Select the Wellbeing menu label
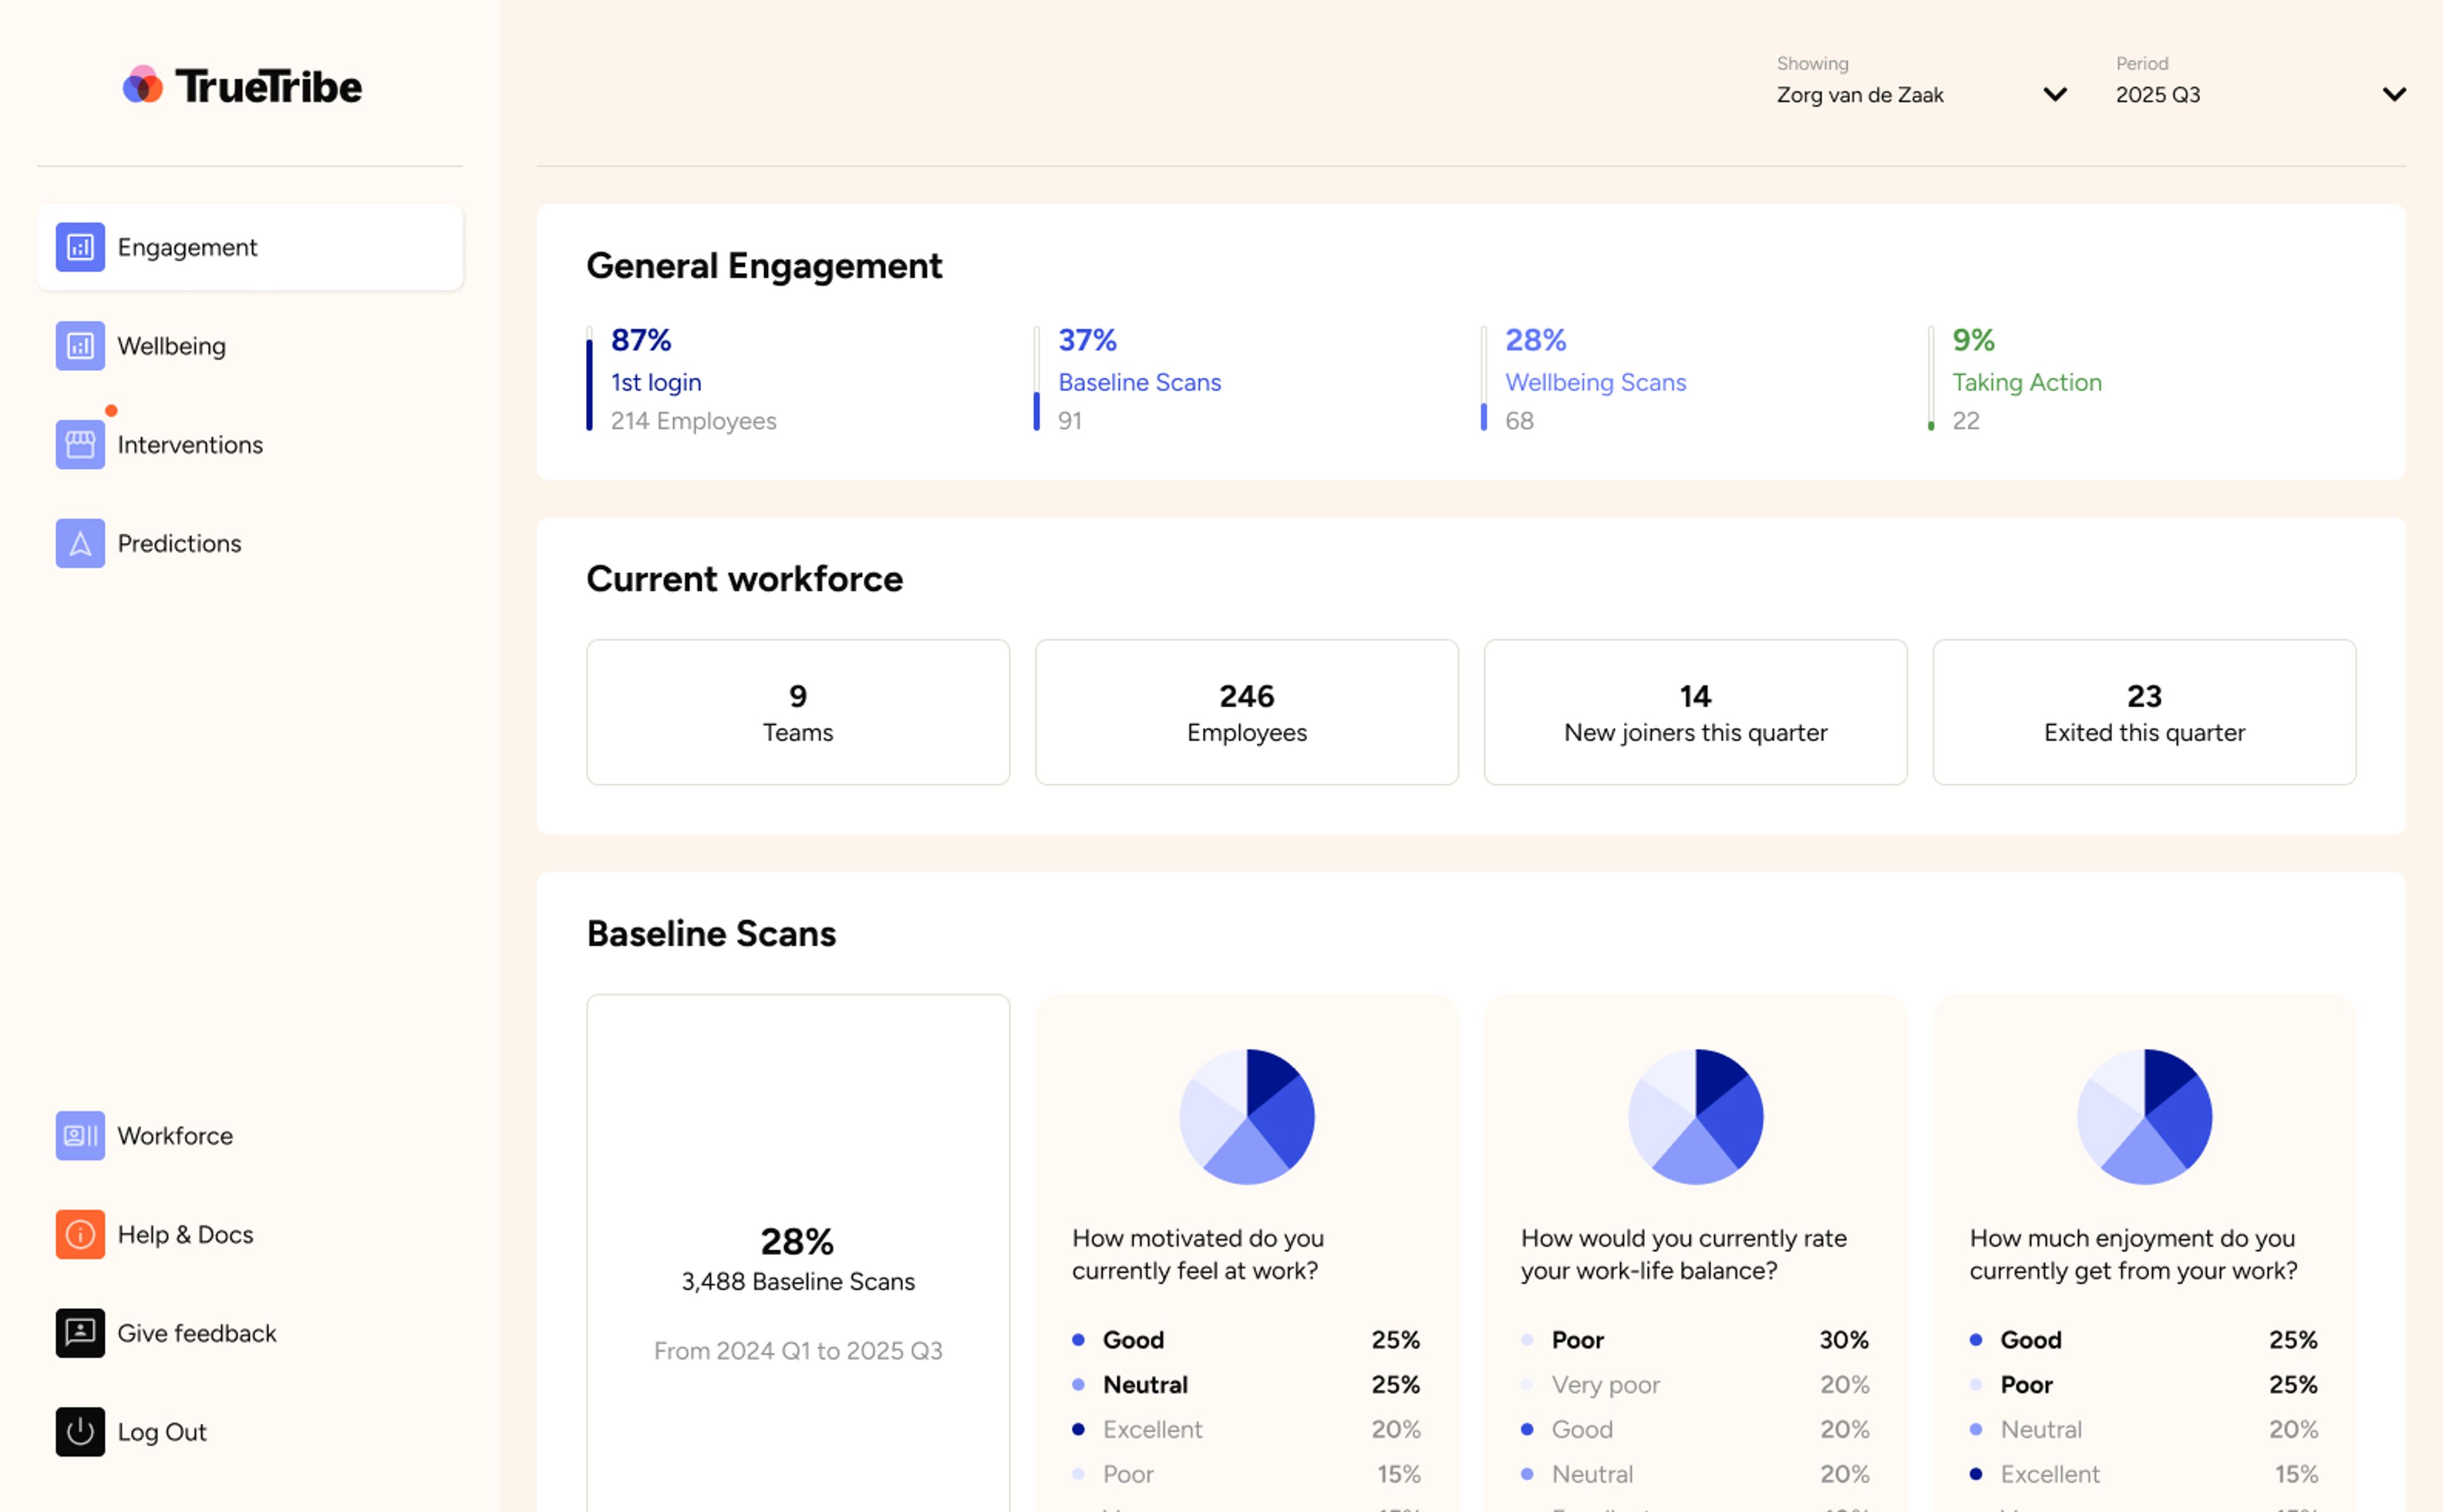This screenshot has width=2443, height=1512. [171, 346]
